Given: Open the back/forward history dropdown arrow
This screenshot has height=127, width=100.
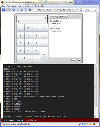Looking at the screenshot, I should point(10,10).
